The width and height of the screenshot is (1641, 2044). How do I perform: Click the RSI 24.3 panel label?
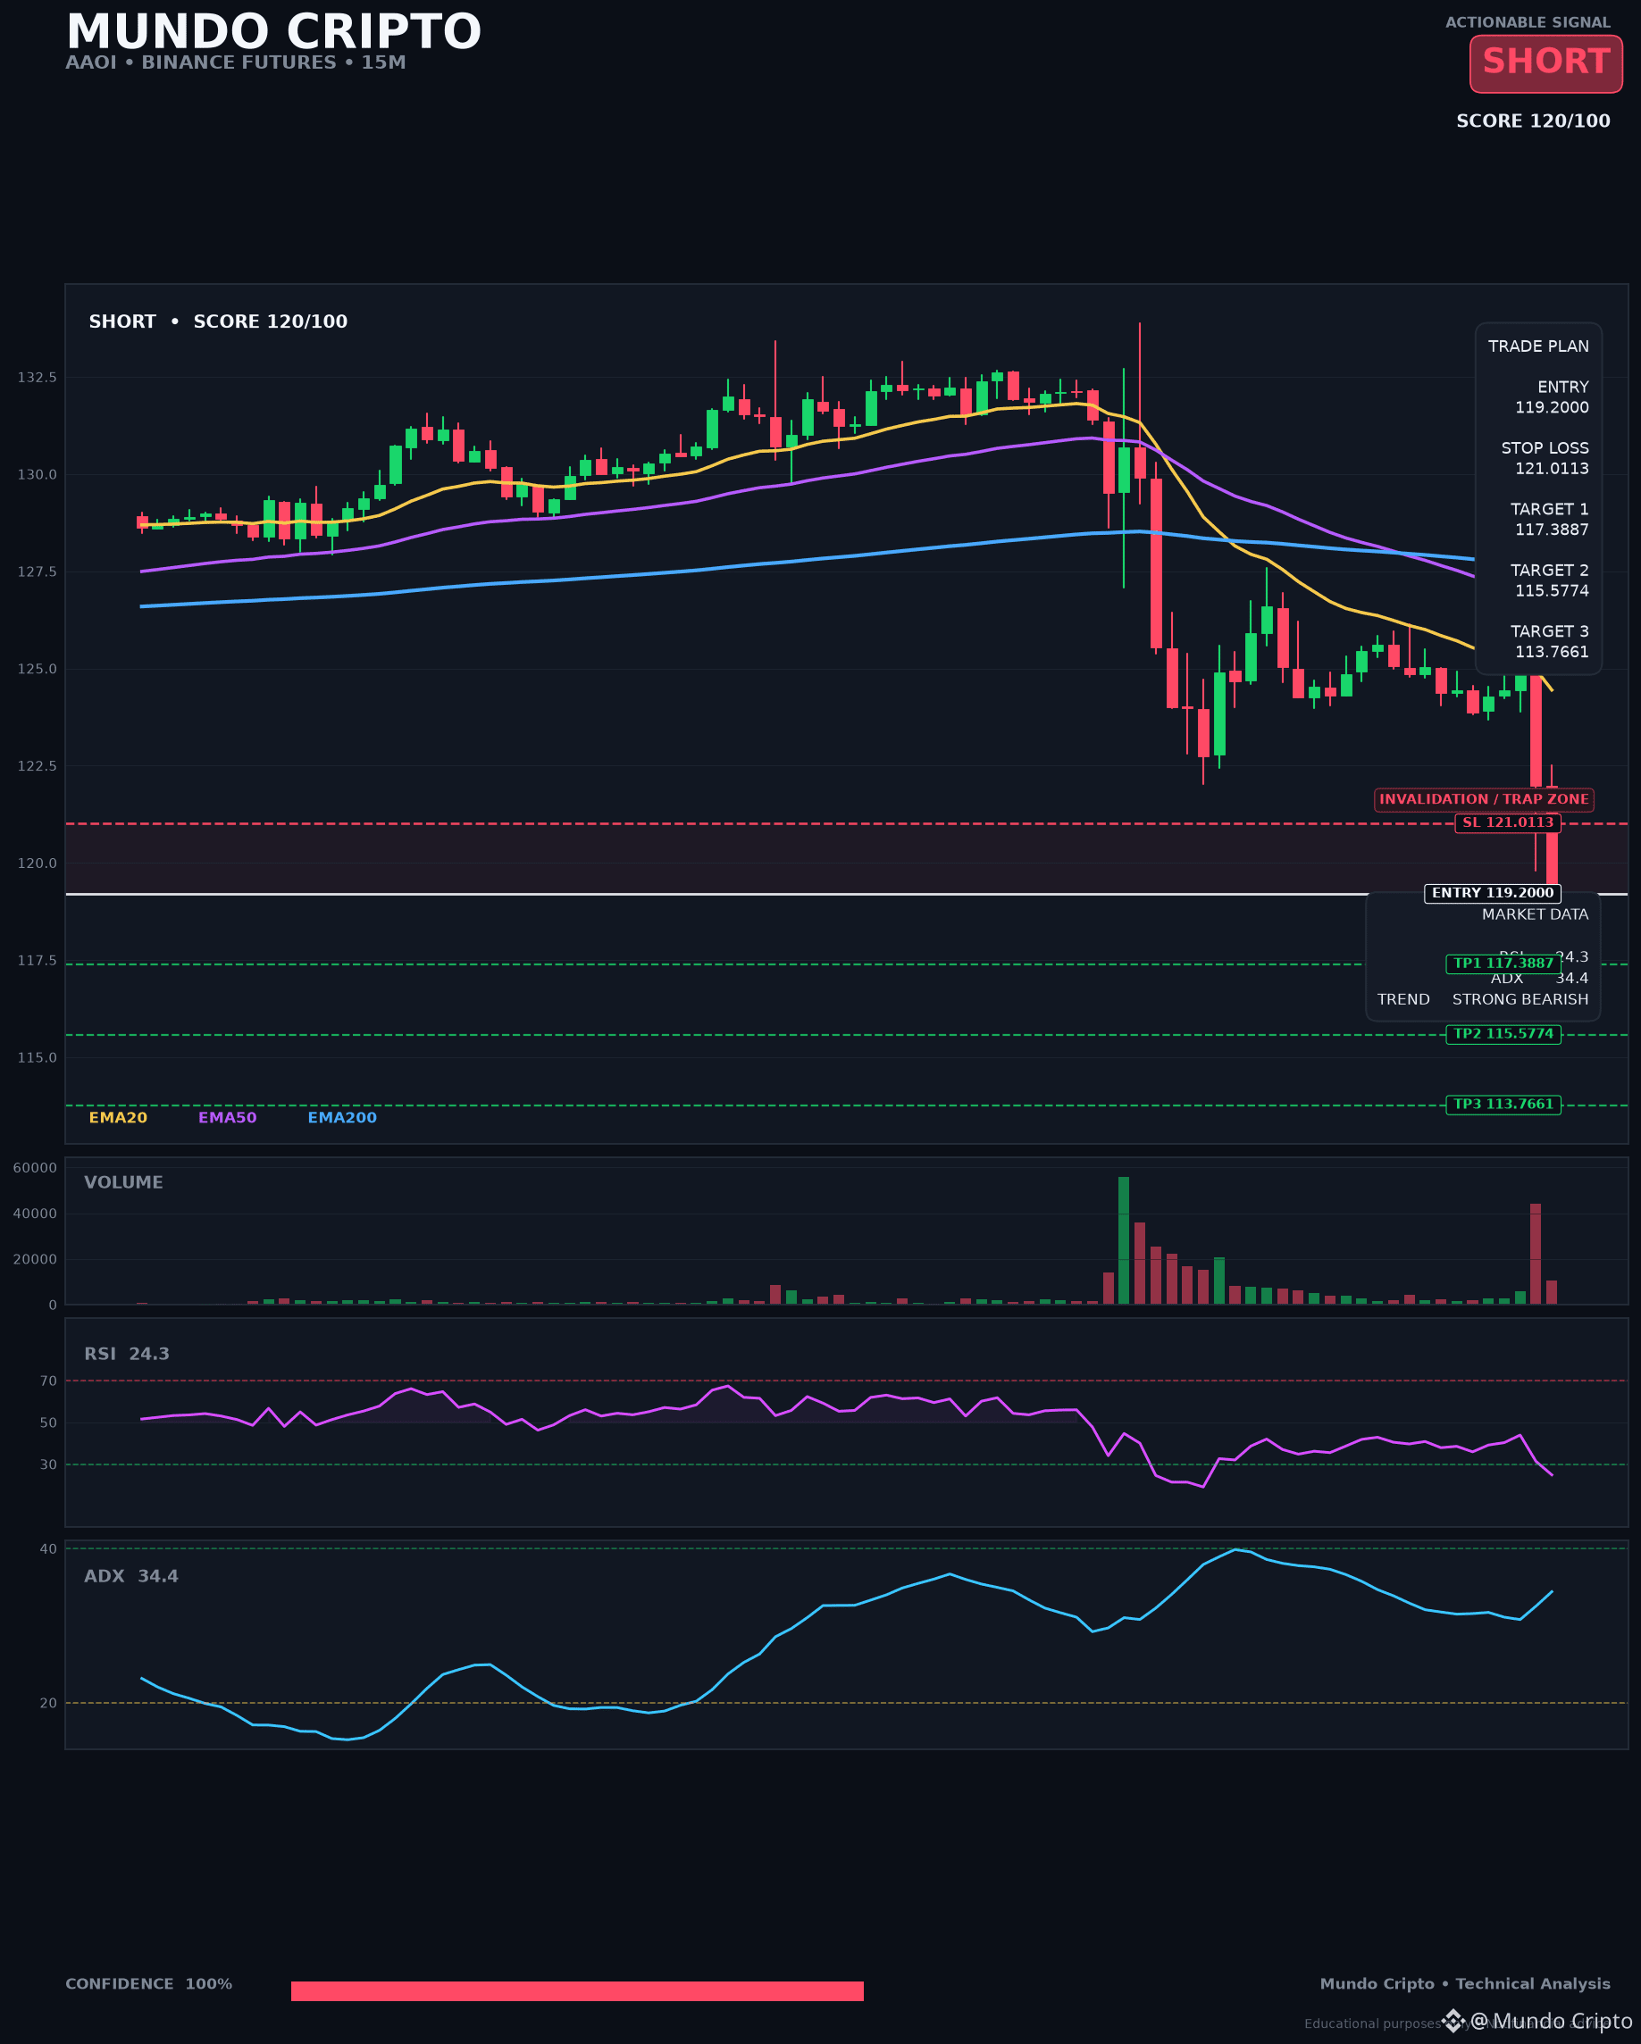click(x=126, y=1354)
